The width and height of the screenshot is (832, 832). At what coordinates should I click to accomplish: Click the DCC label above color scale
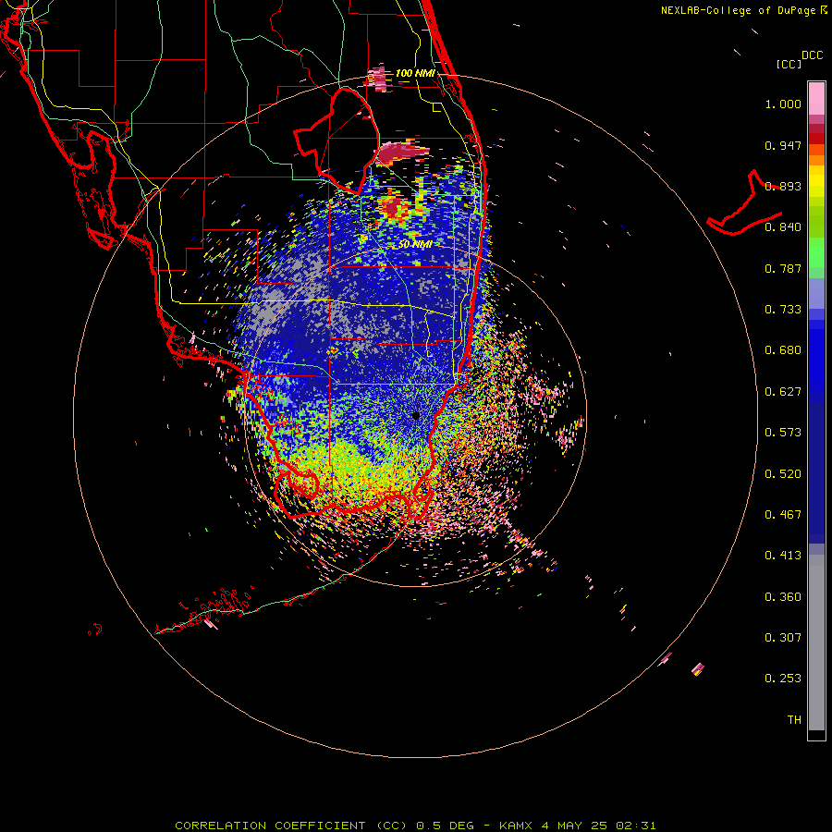tap(812, 55)
